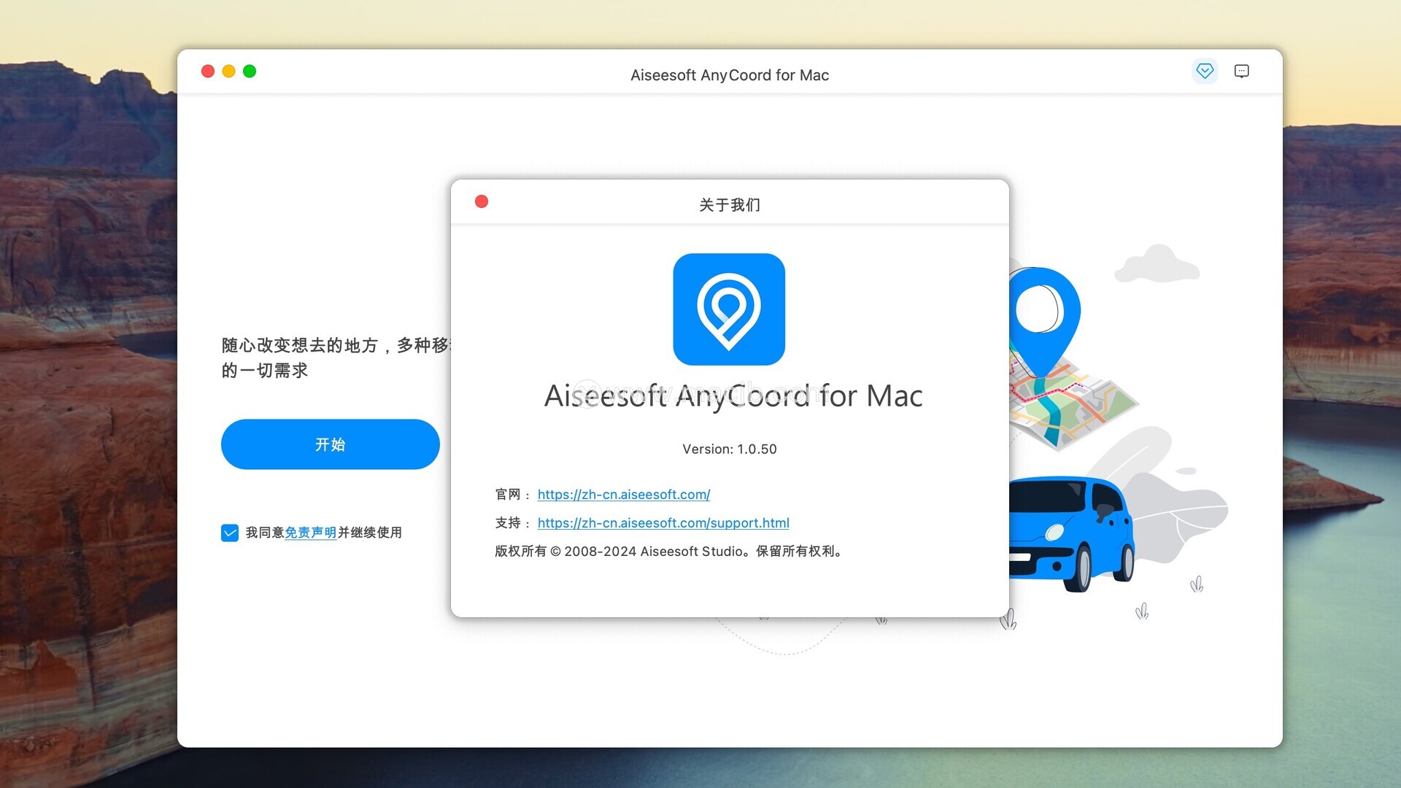Uncheck the 我同意免责声明 agreement checkbox

pyautogui.click(x=230, y=533)
